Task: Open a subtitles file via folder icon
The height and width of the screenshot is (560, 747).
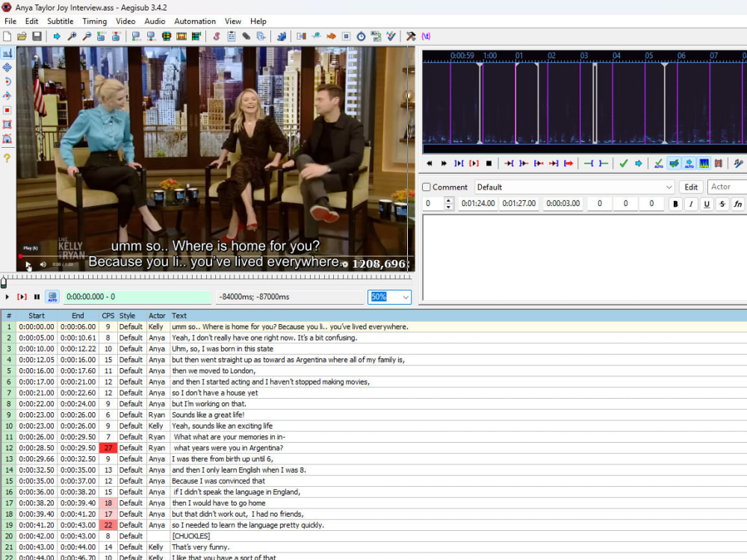Action: pyautogui.click(x=22, y=36)
